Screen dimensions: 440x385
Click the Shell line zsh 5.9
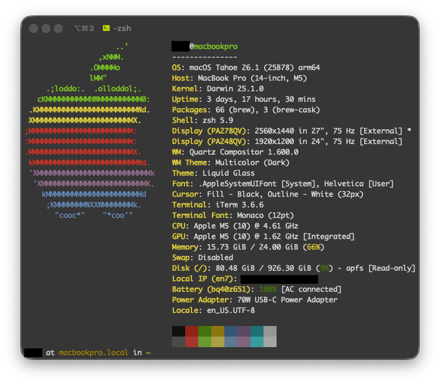point(203,120)
